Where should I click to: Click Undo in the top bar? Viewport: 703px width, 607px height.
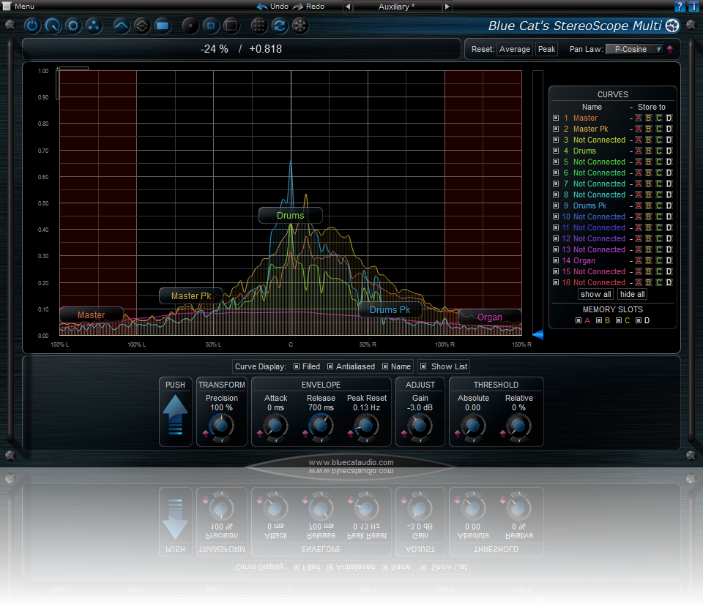(x=272, y=7)
